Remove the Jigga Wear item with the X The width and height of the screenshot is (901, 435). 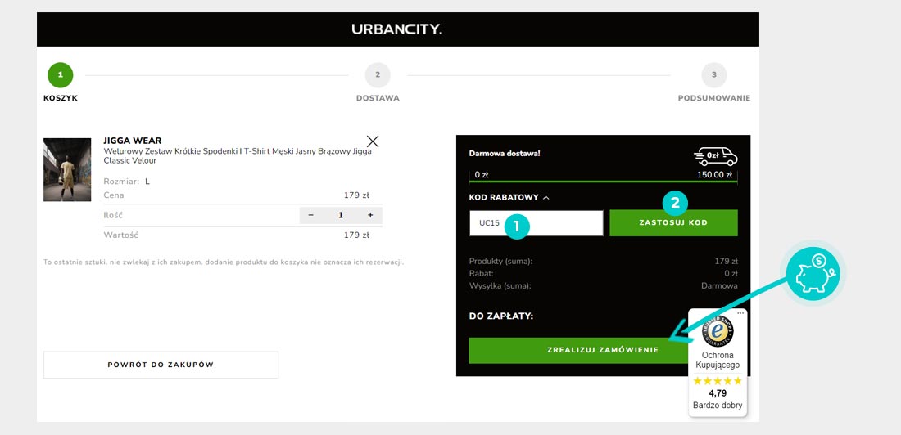pos(373,141)
